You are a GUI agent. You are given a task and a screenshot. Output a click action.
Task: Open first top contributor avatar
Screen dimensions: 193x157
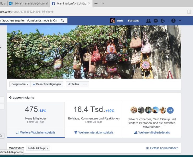click(x=134, y=110)
